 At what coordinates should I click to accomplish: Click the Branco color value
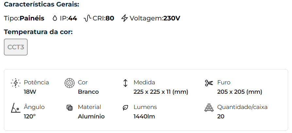[88, 92]
